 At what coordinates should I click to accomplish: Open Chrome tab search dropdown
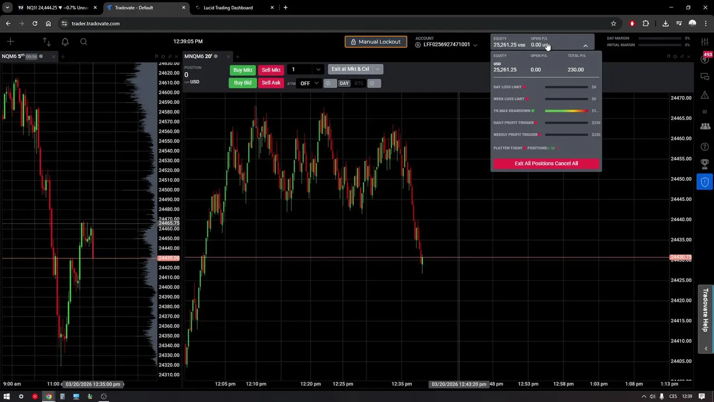point(7,7)
